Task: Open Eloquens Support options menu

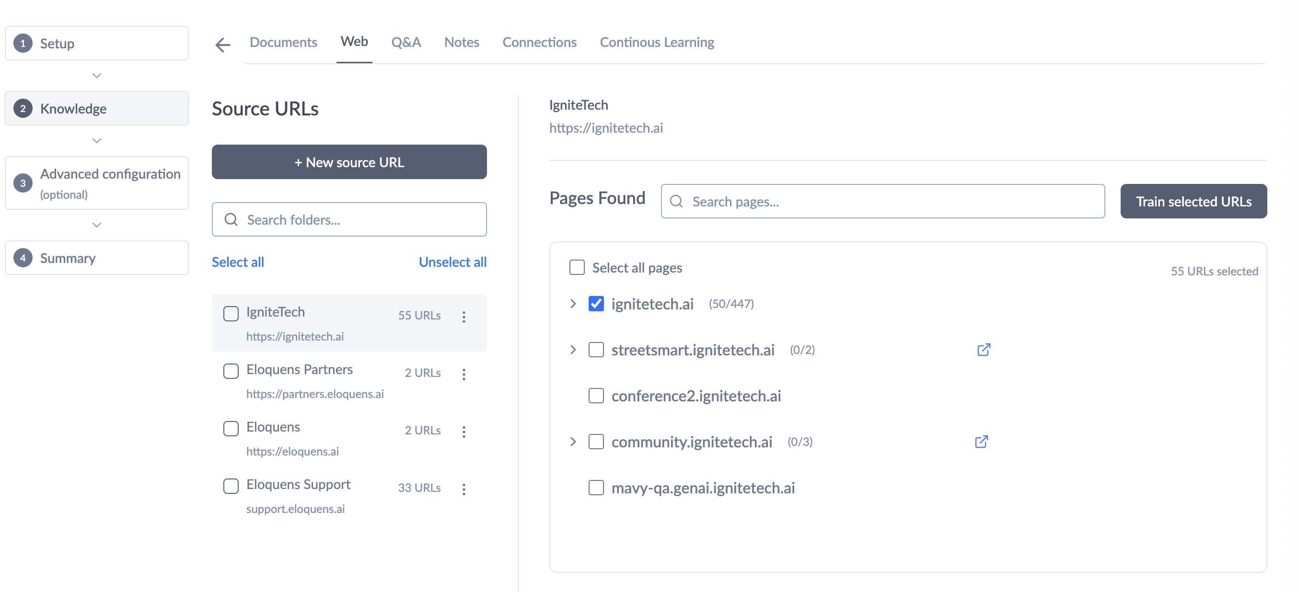Action: point(464,489)
